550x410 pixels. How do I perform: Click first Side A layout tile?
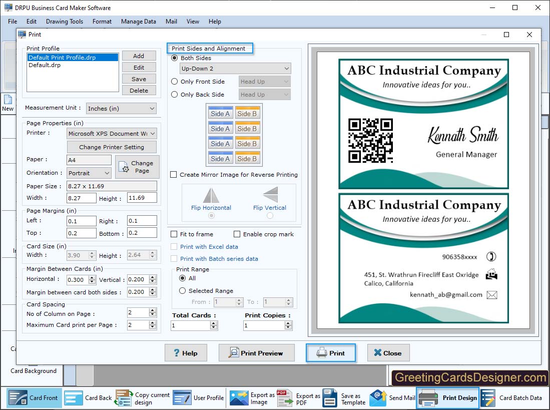(x=220, y=113)
